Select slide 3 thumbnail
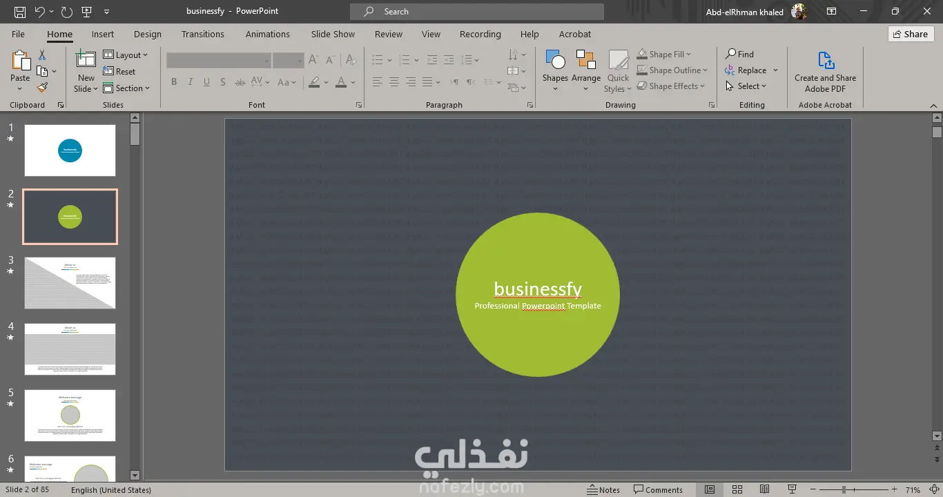 click(70, 283)
